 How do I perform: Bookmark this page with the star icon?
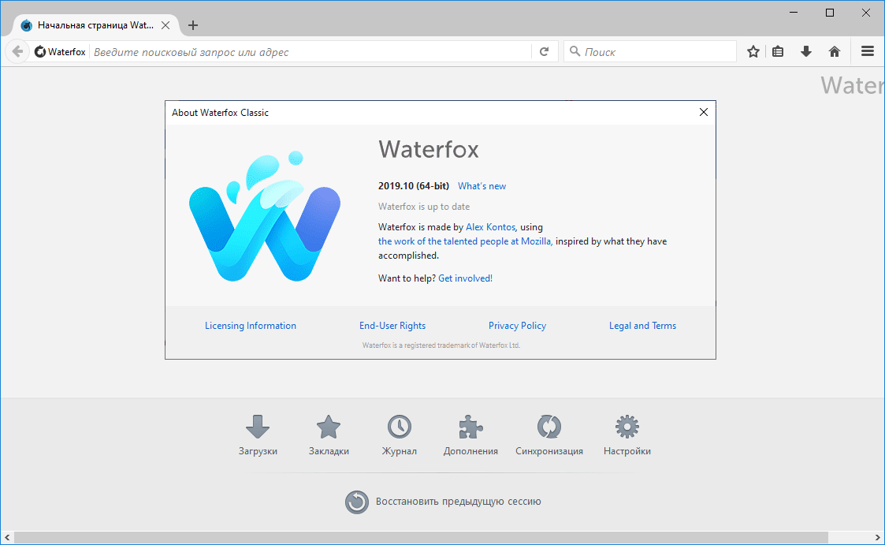(753, 52)
